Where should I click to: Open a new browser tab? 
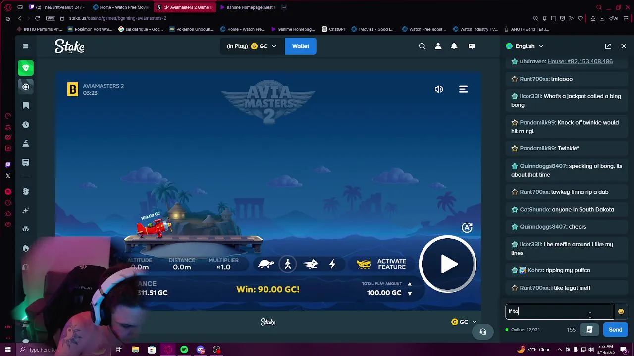tap(284, 7)
